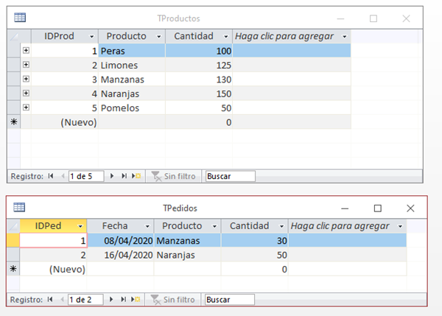Click new-row asterisk selector in TProductos
Viewport: 442px width, 316px height.
tap(14, 122)
